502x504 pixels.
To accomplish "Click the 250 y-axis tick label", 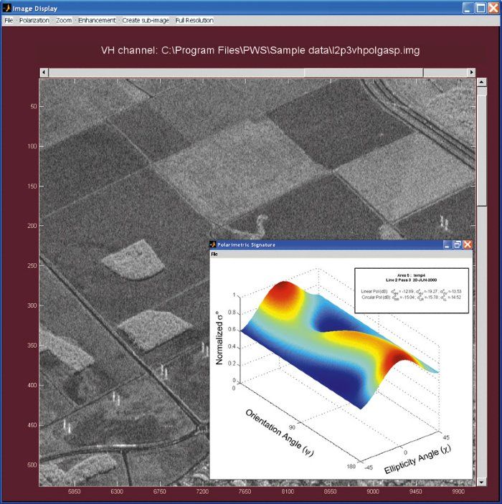I will [x=32, y=265].
